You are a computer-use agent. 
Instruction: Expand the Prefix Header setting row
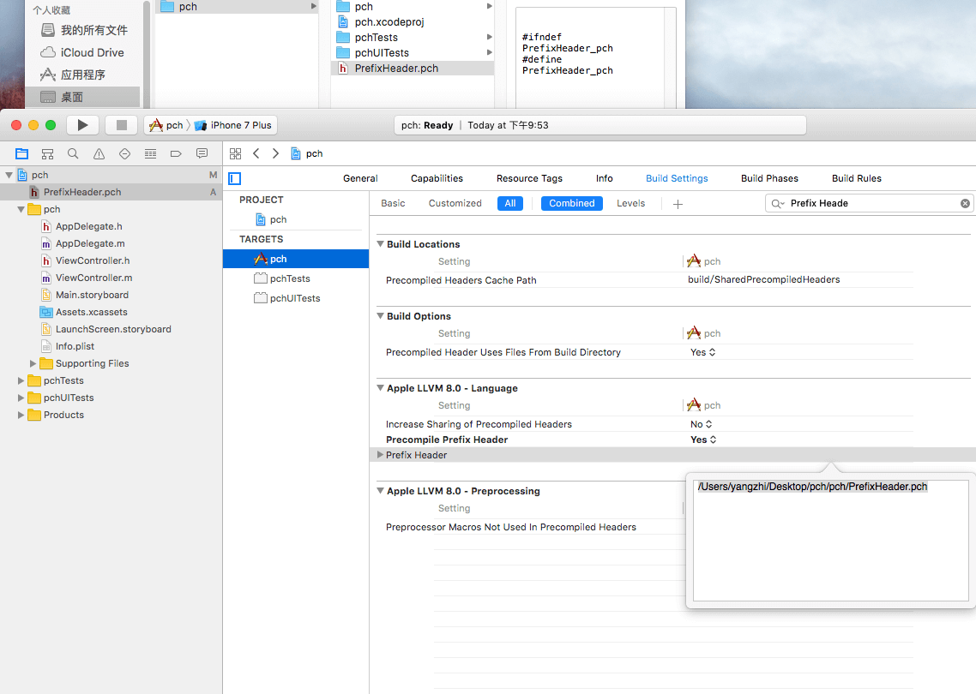pyautogui.click(x=380, y=455)
